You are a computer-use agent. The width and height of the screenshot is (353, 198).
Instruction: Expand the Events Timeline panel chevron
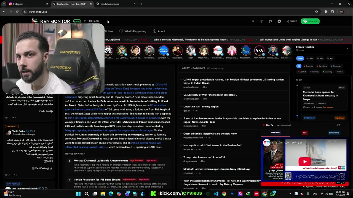[347, 48]
